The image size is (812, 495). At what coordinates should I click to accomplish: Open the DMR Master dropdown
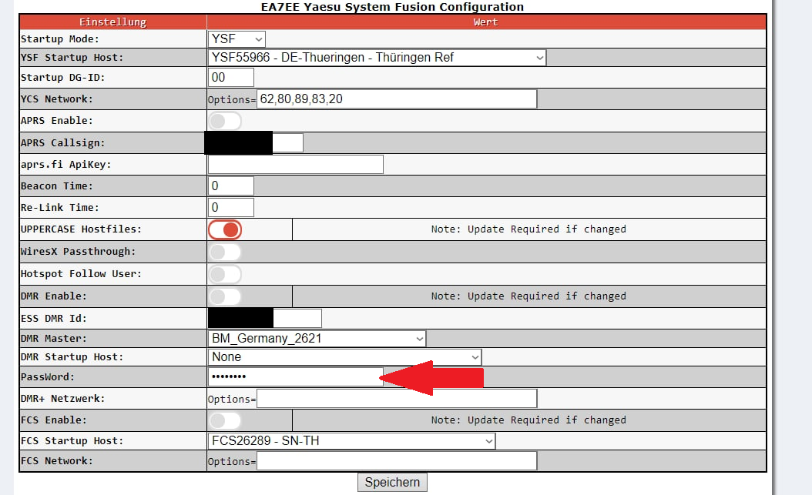[x=317, y=339]
